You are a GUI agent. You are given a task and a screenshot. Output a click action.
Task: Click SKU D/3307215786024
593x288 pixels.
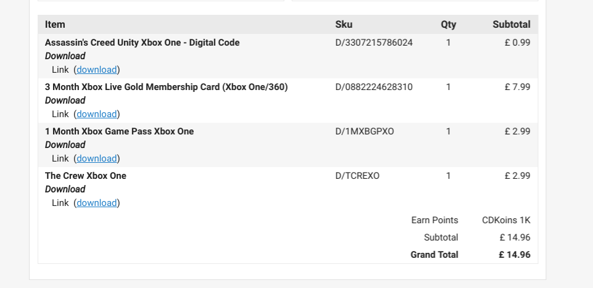374,43
